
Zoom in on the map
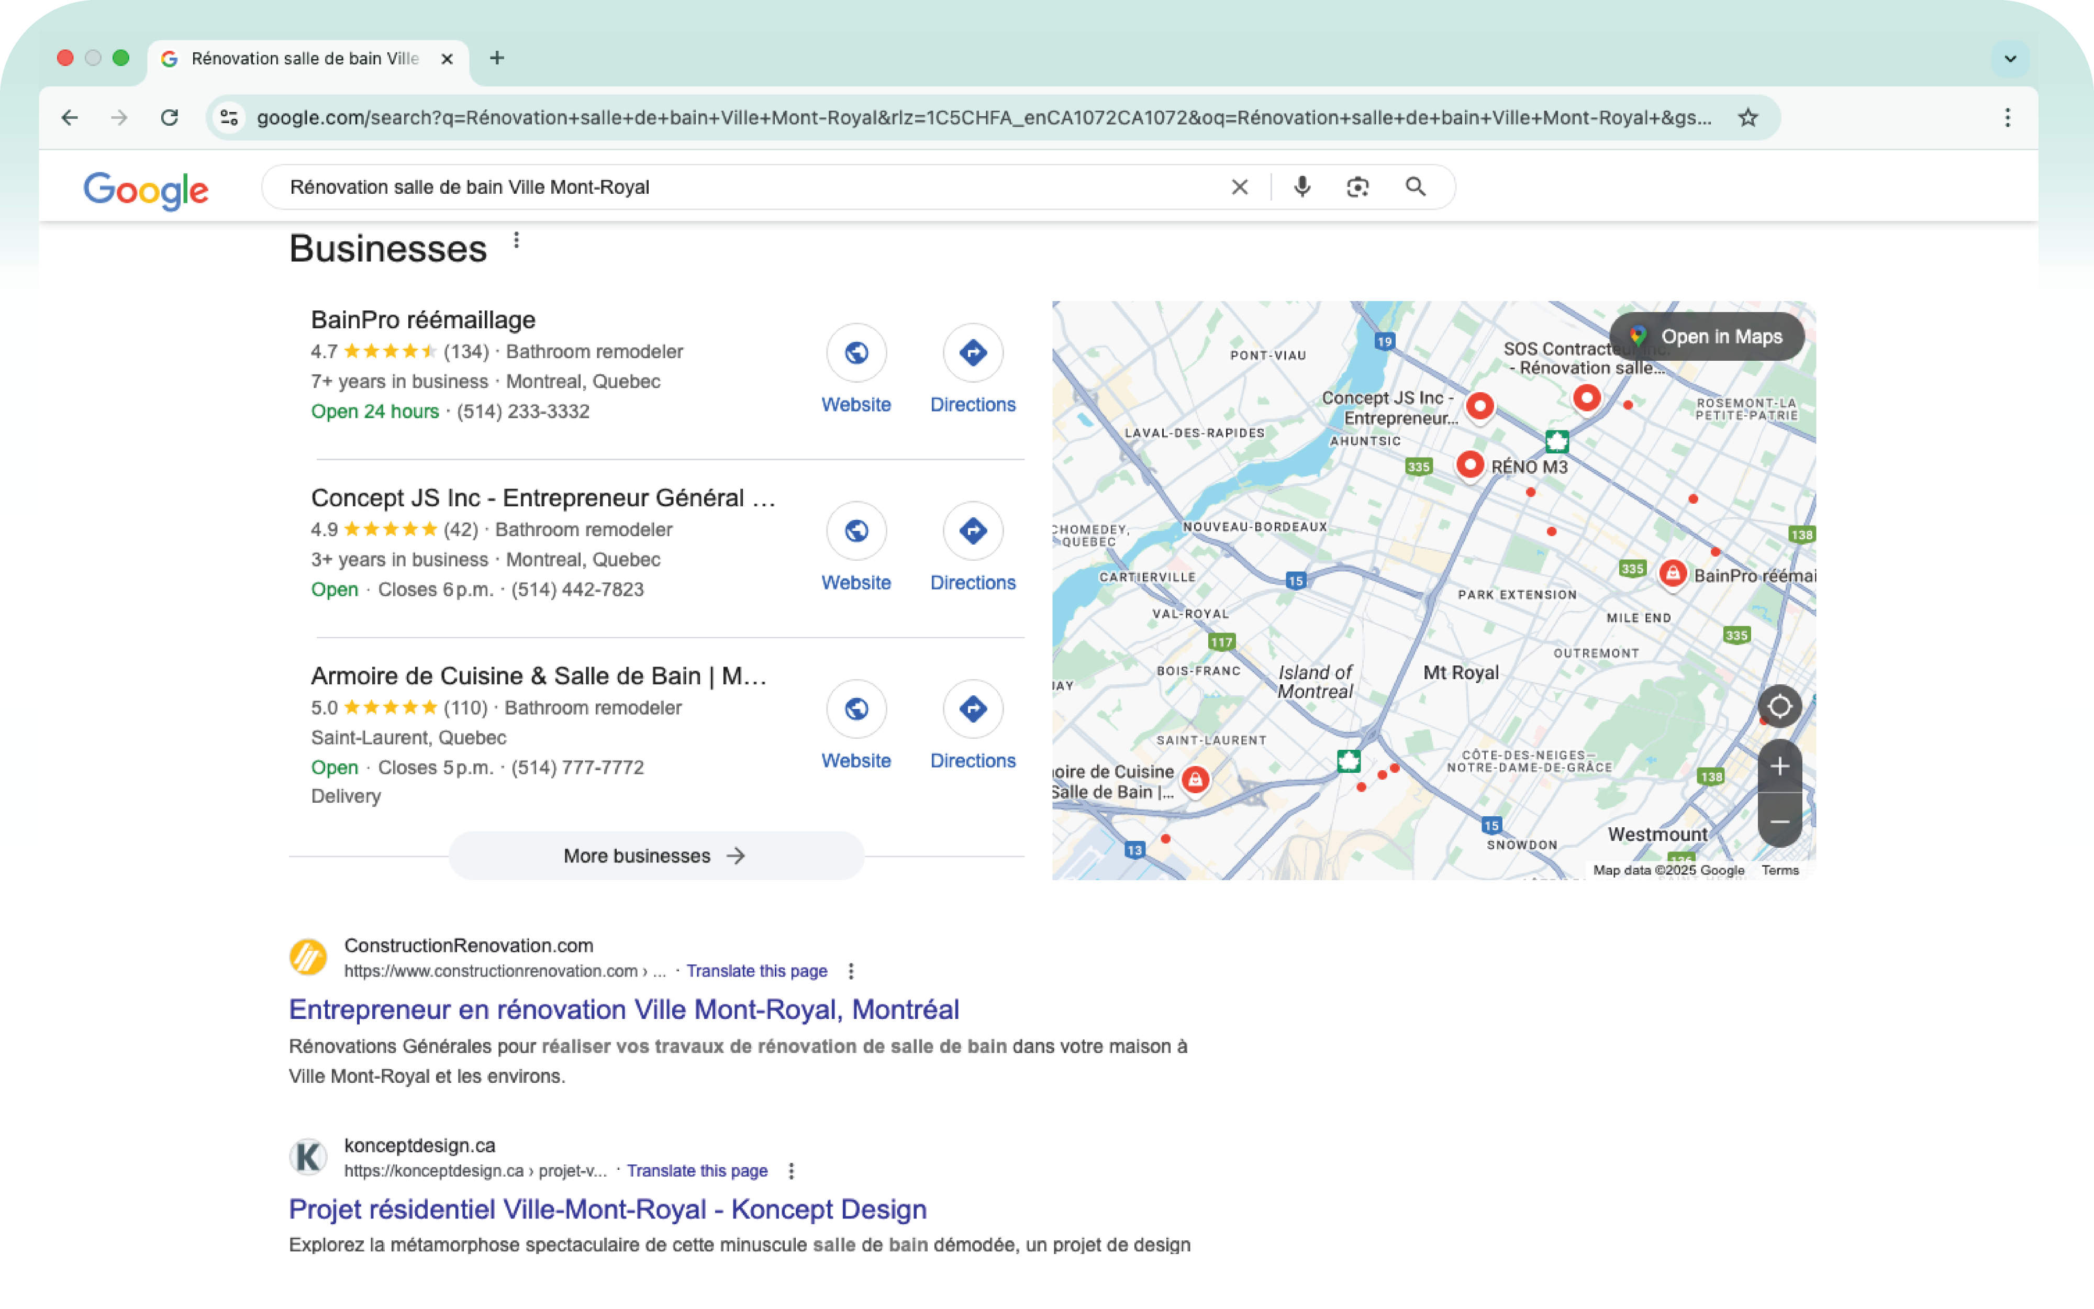pos(1779,766)
